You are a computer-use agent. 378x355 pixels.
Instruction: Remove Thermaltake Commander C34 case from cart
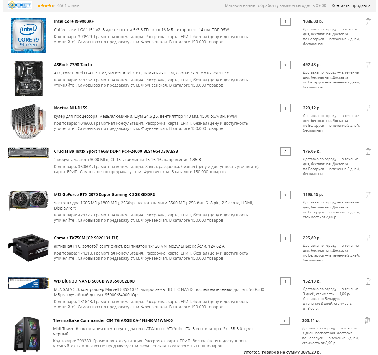point(367,321)
